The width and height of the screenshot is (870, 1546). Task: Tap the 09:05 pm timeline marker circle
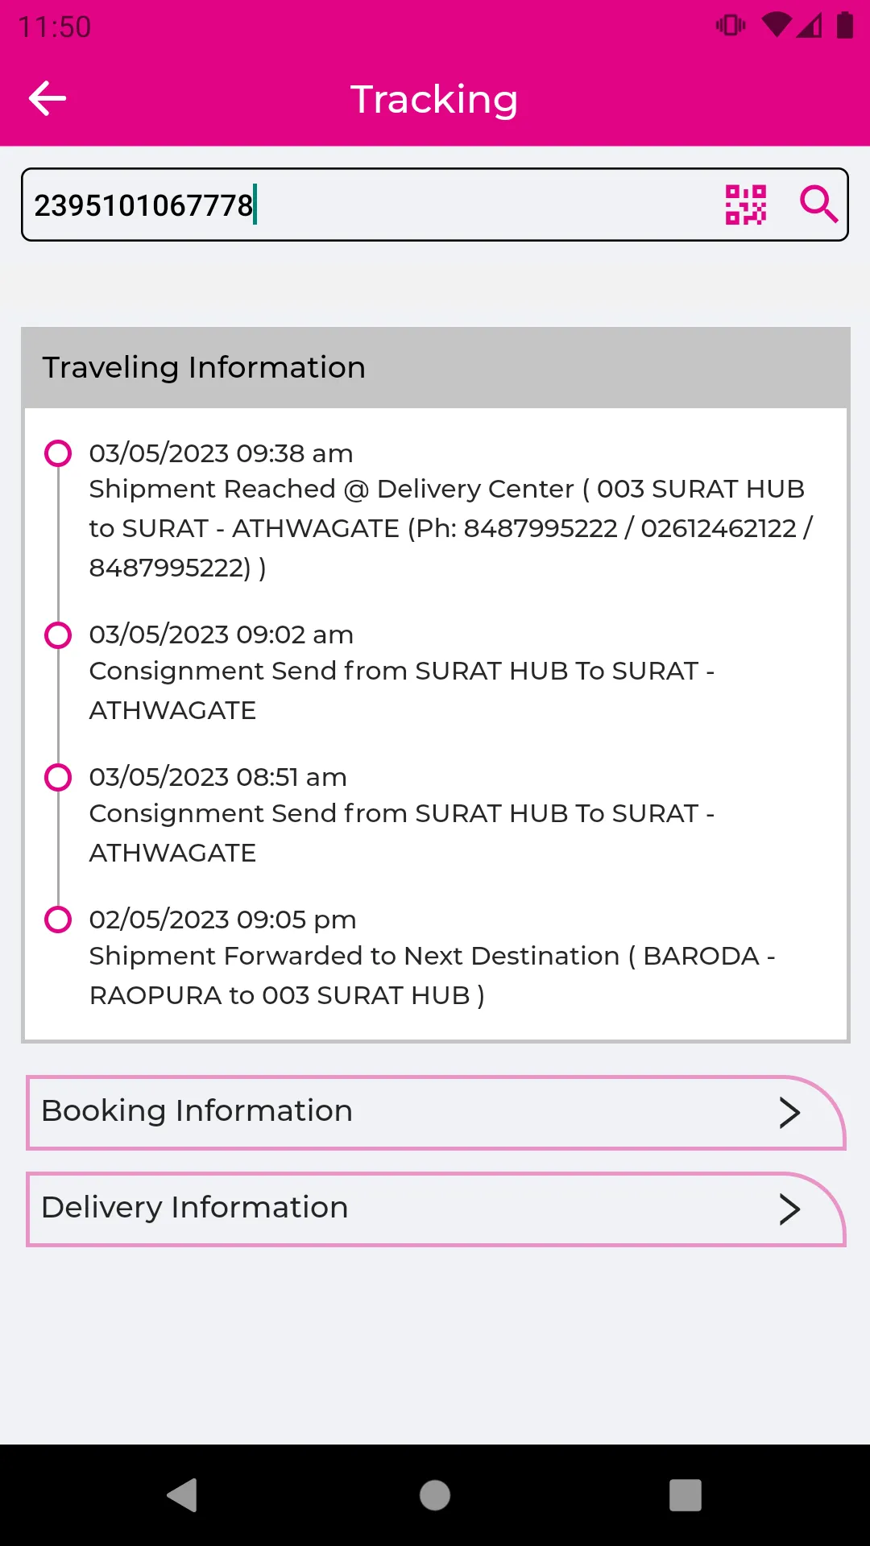pyautogui.click(x=58, y=919)
